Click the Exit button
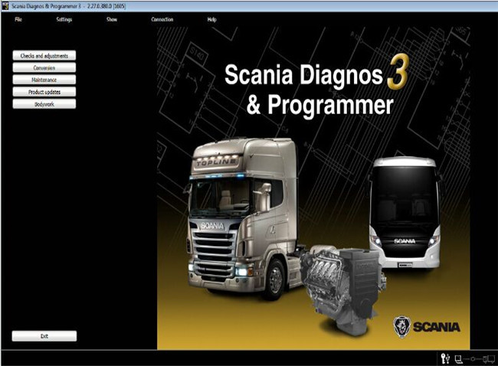This screenshot has width=498, height=366. (x=44, y=336)
